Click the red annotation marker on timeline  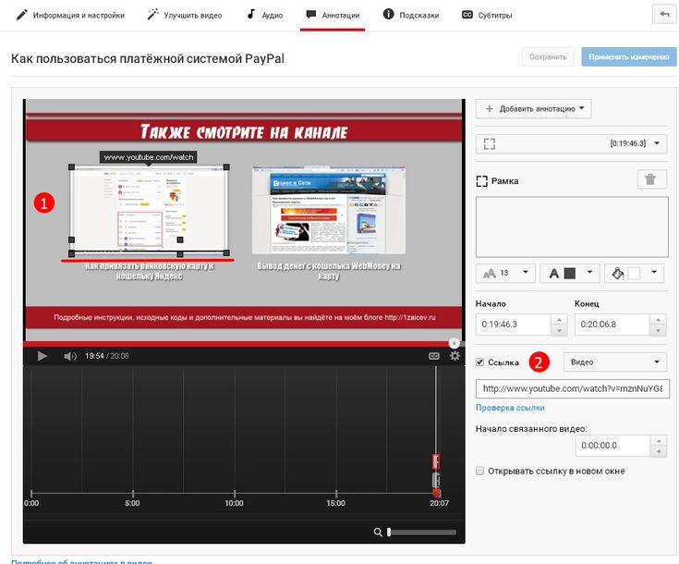pyautogui.click(x=436, y=461)
